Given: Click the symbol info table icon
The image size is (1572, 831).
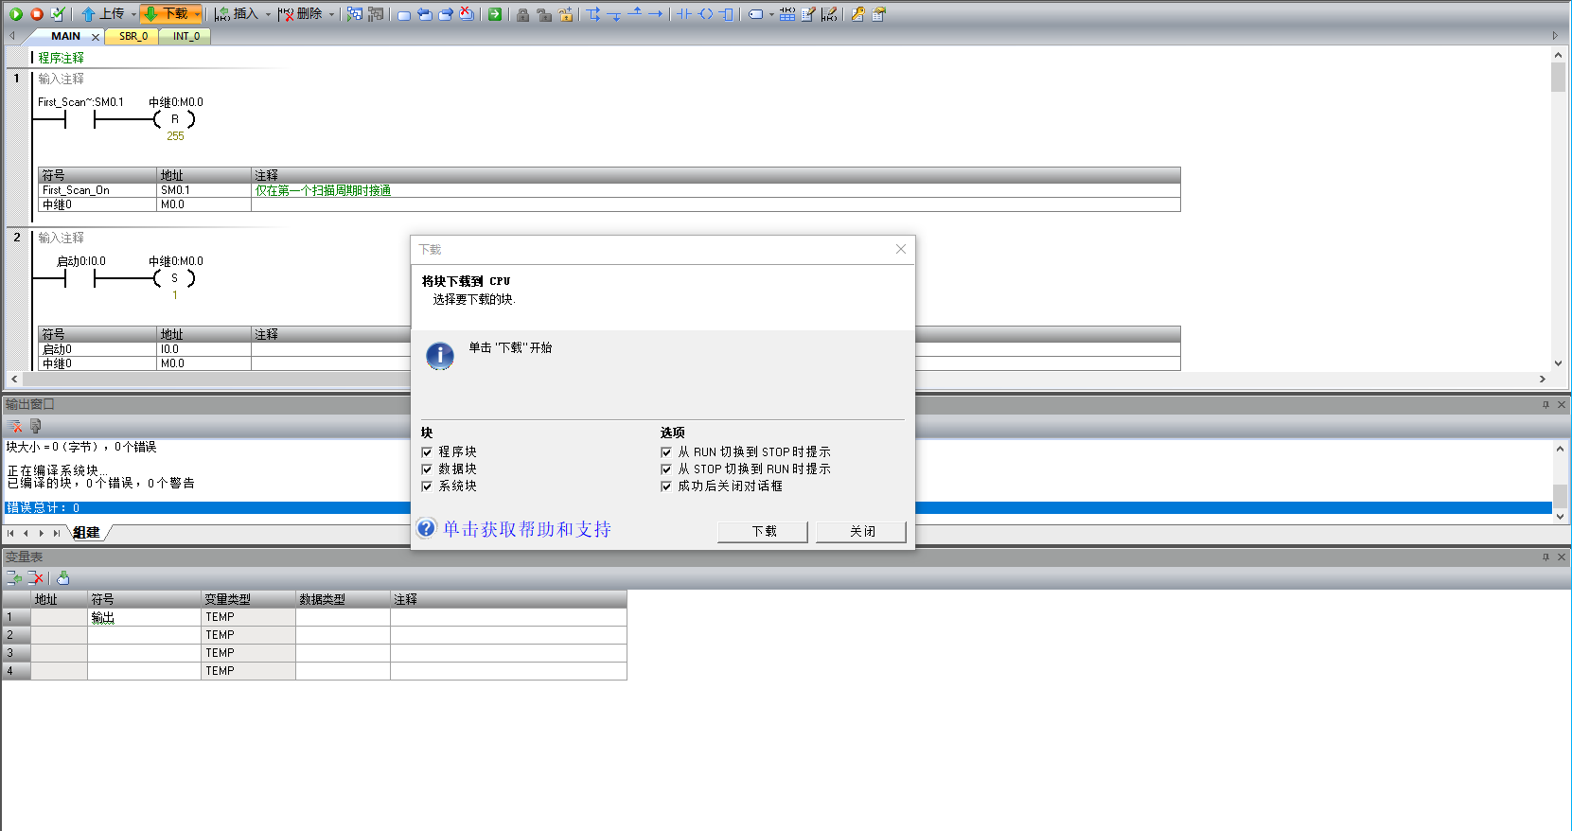Looking at the screenshot, I should 787,14.
